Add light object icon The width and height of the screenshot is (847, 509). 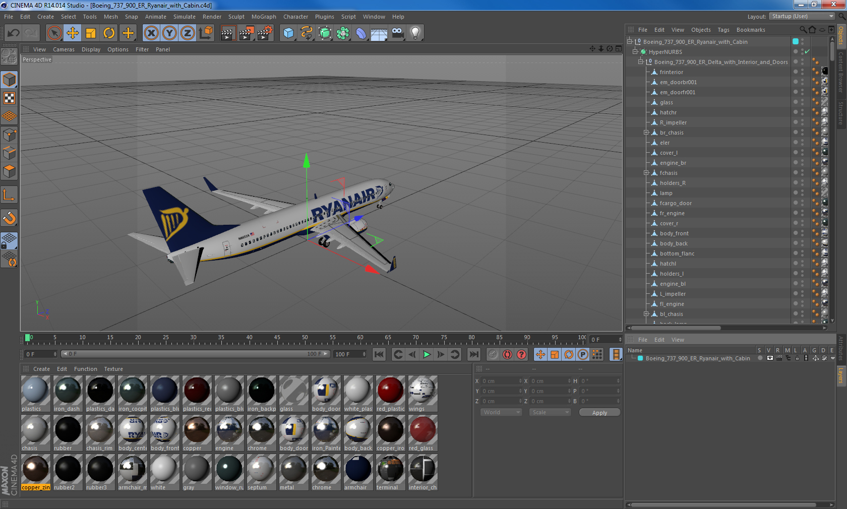coord(415,33)
